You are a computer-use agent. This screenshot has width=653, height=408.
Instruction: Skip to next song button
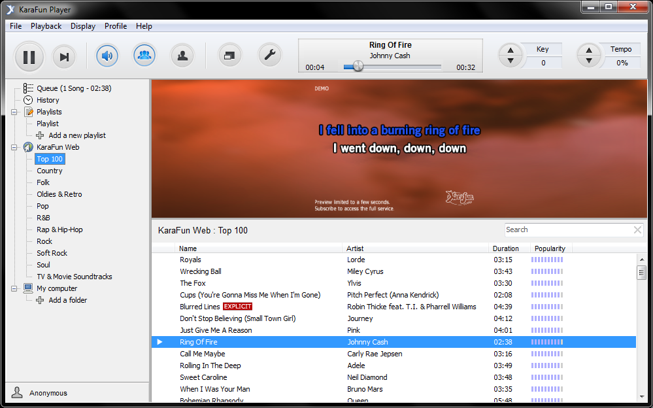tap(64, 57)
